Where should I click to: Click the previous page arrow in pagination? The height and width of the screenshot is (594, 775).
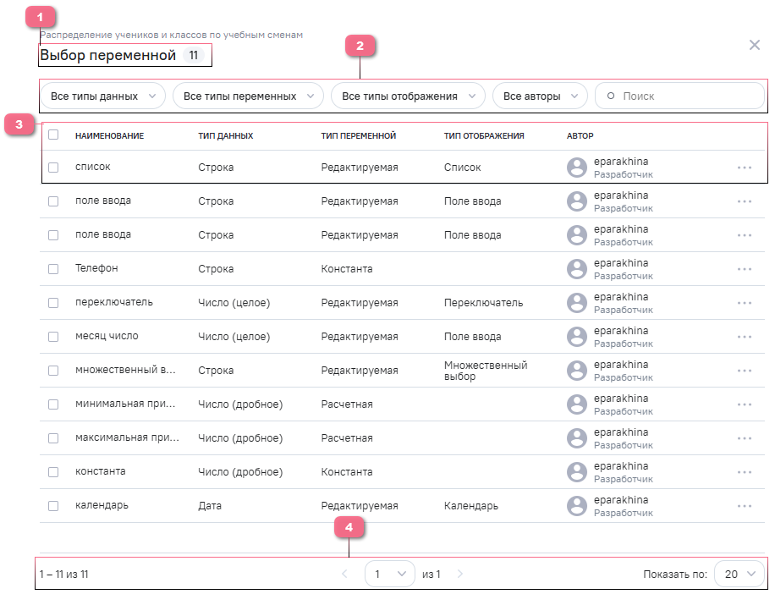[344, 575]
